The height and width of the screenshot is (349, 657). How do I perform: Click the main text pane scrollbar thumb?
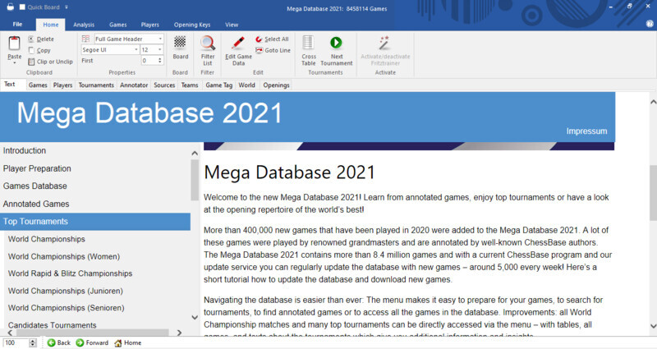pos(653,193)
